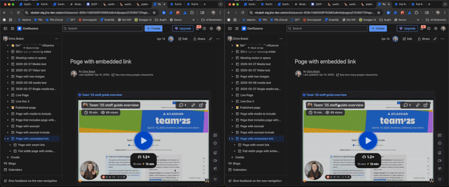Open new tab plus in left browser window
Image resolution: width=449 pixels, height=187 pixels.
(204, 4)
